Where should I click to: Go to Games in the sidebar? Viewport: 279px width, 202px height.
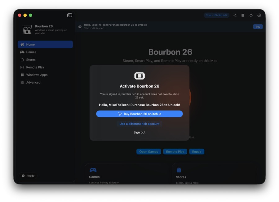pyautogui.click(x=45, y=52)
